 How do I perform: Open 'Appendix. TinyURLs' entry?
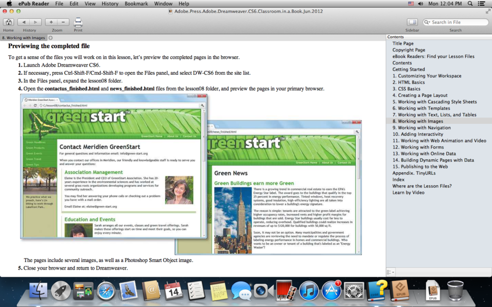(414, 173)
